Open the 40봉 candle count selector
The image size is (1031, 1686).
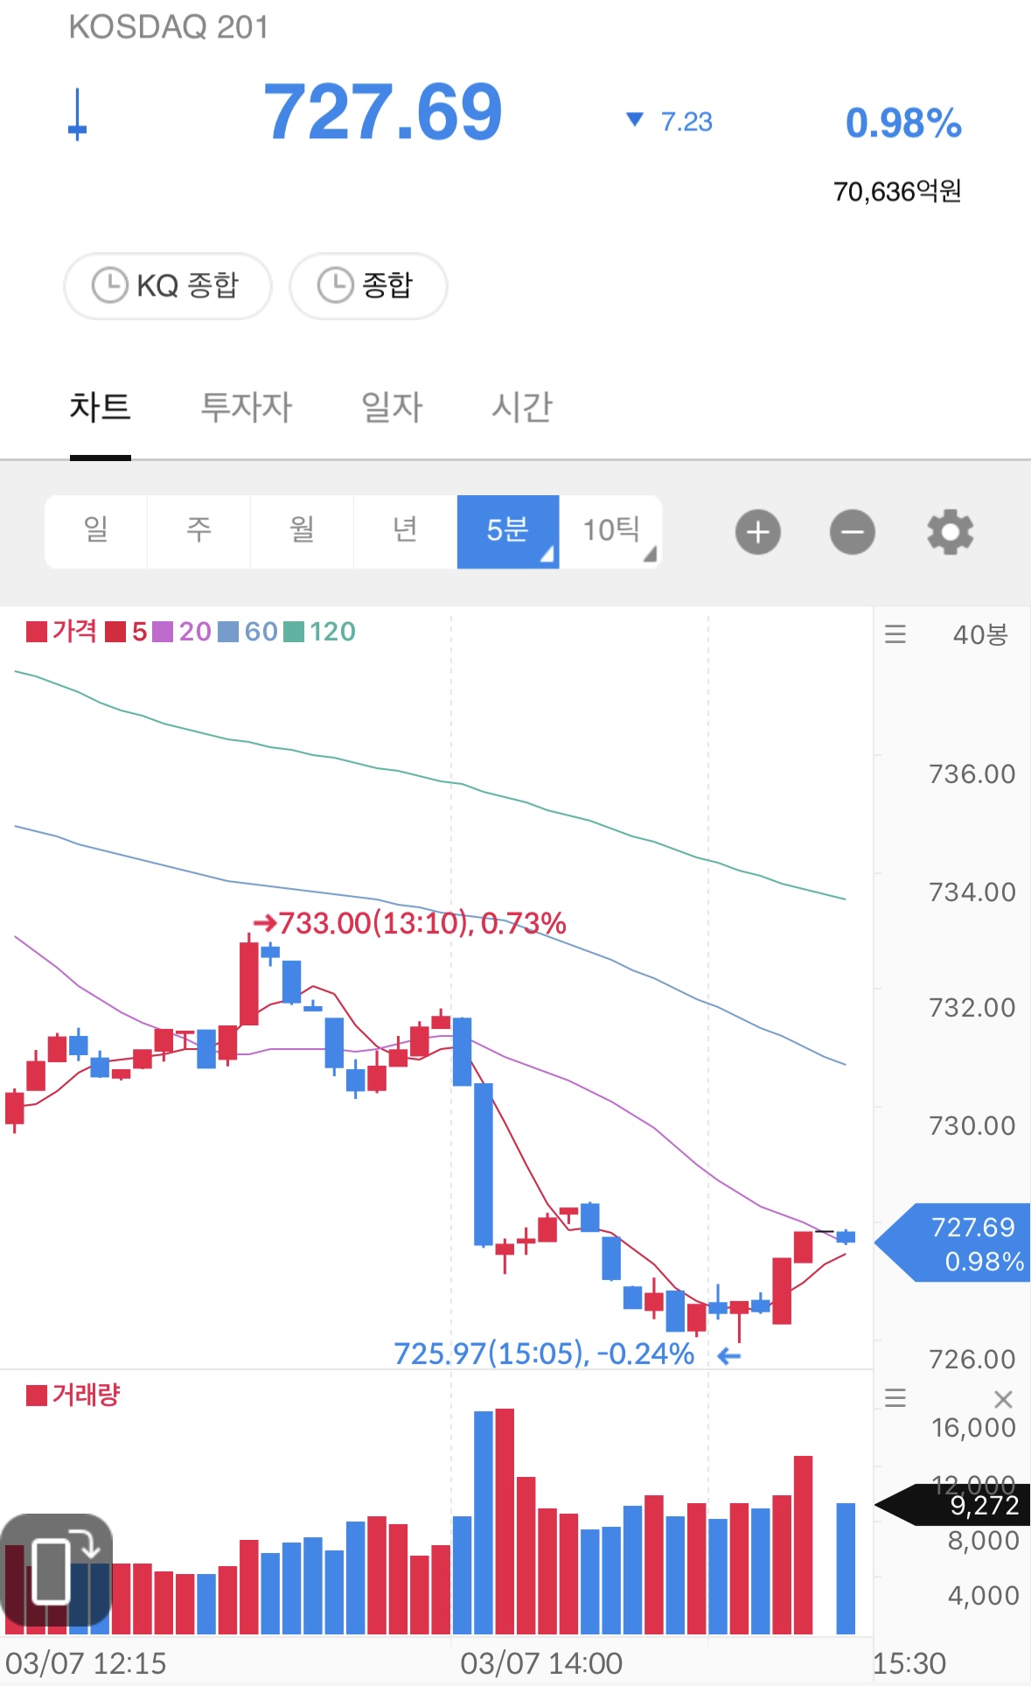[x=979, y=634]
